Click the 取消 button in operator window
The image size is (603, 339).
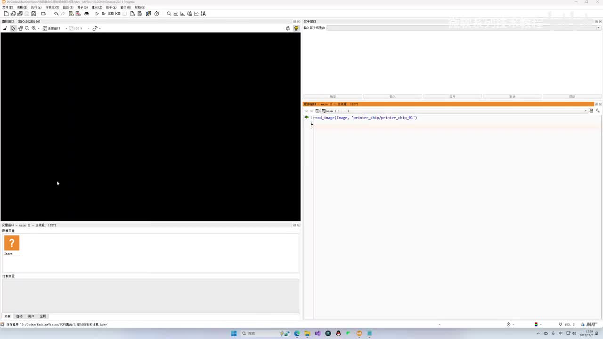[x=512, y=97]
